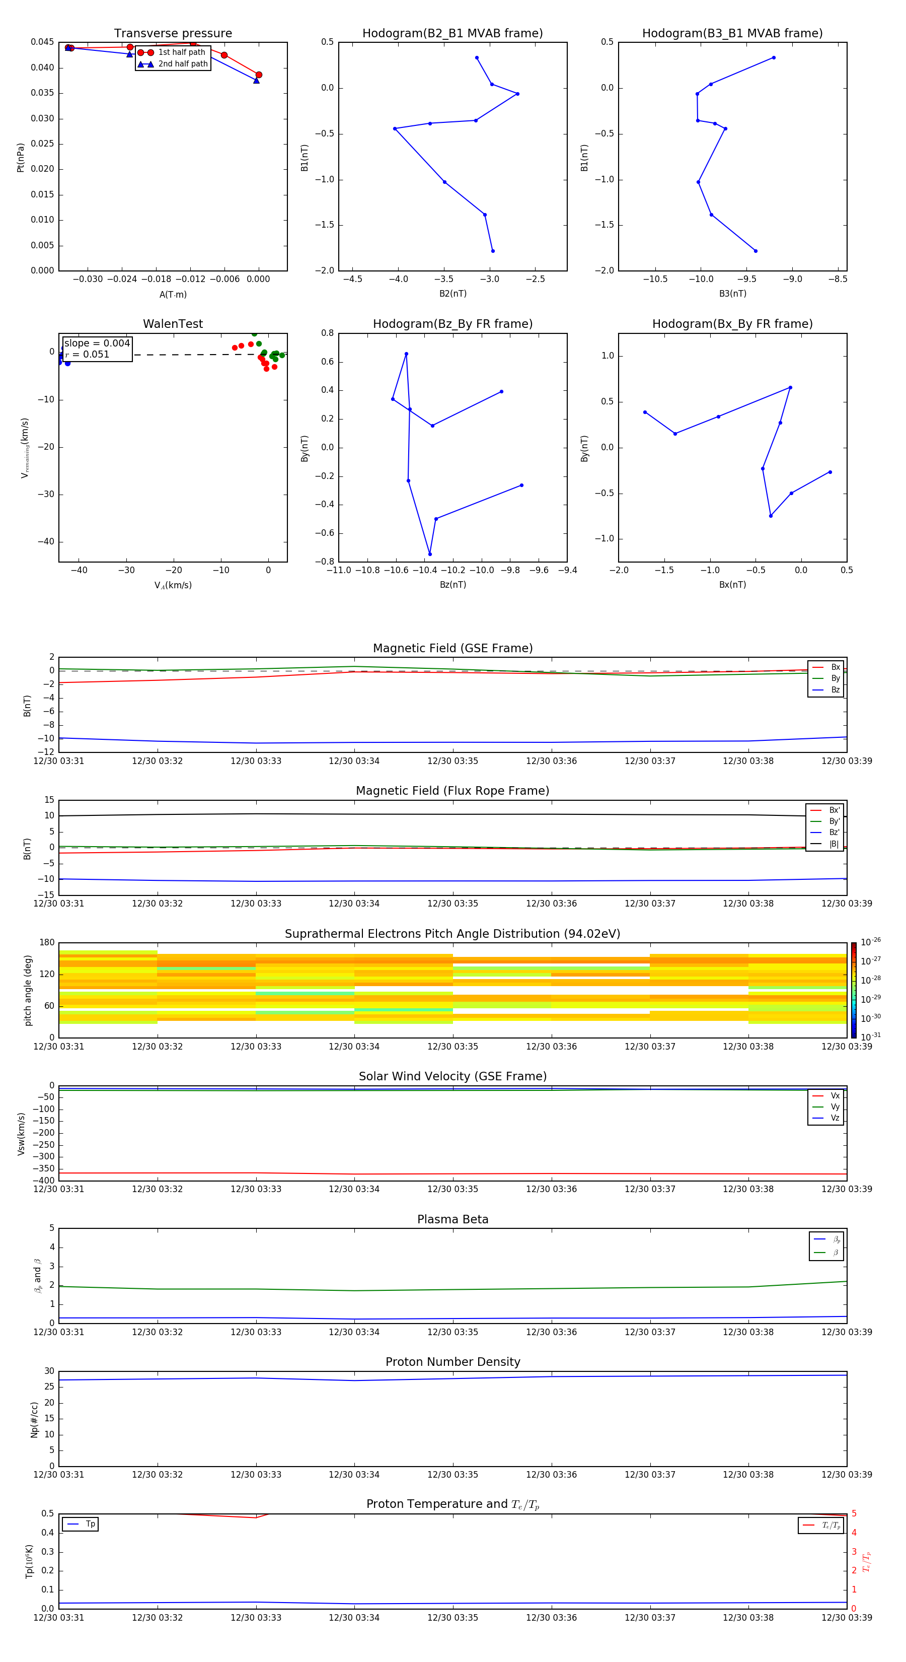Click the 'slope = 0.004' annotation
This screenshot has height=1662, width=906.
click(97, 343)
